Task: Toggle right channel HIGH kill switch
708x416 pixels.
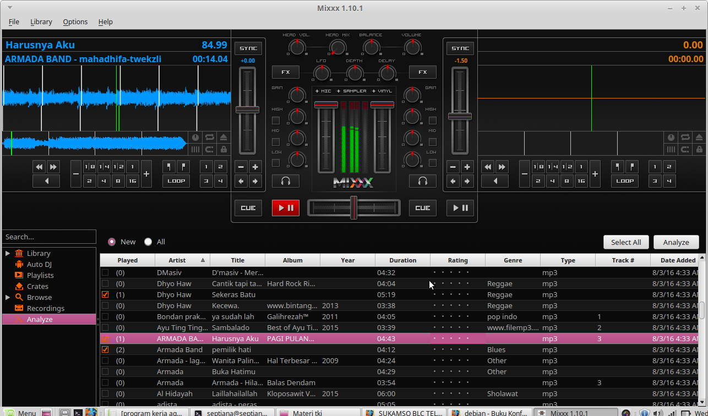Action: [433, 121]
